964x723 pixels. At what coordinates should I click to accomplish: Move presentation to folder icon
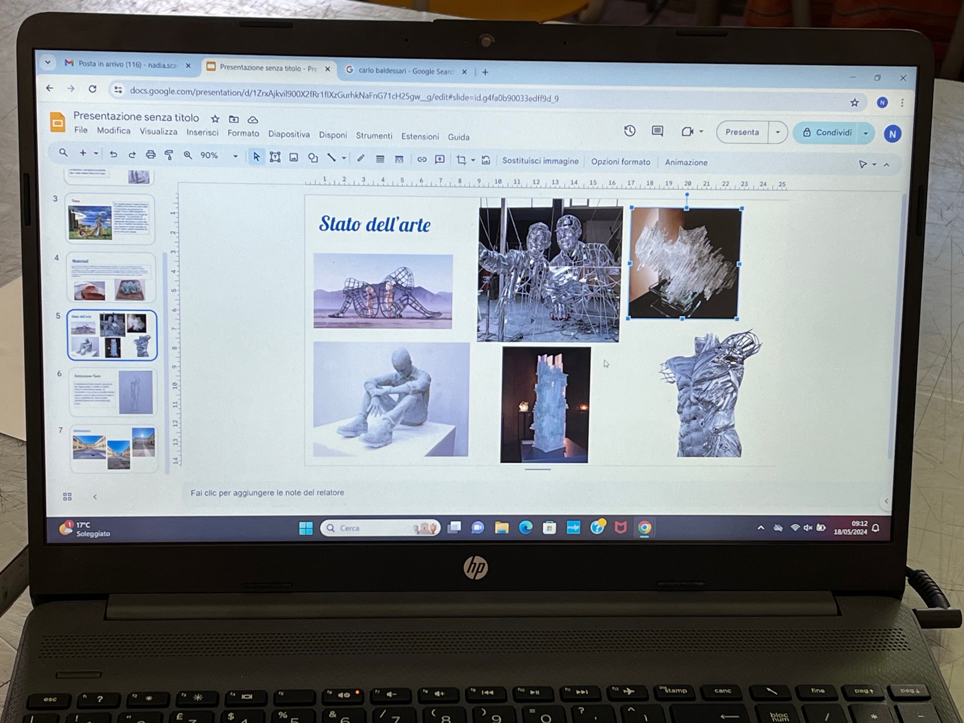[234, 119]
